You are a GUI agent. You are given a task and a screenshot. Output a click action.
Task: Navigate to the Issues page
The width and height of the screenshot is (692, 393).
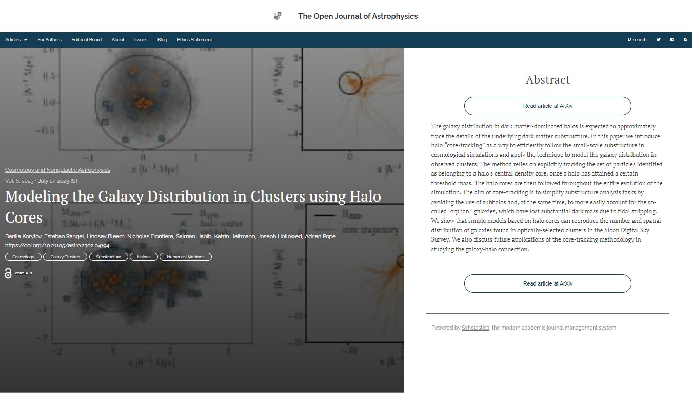[x=141, y=40]
